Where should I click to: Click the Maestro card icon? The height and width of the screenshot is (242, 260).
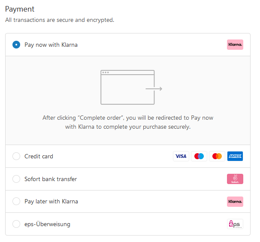(199, 156)
